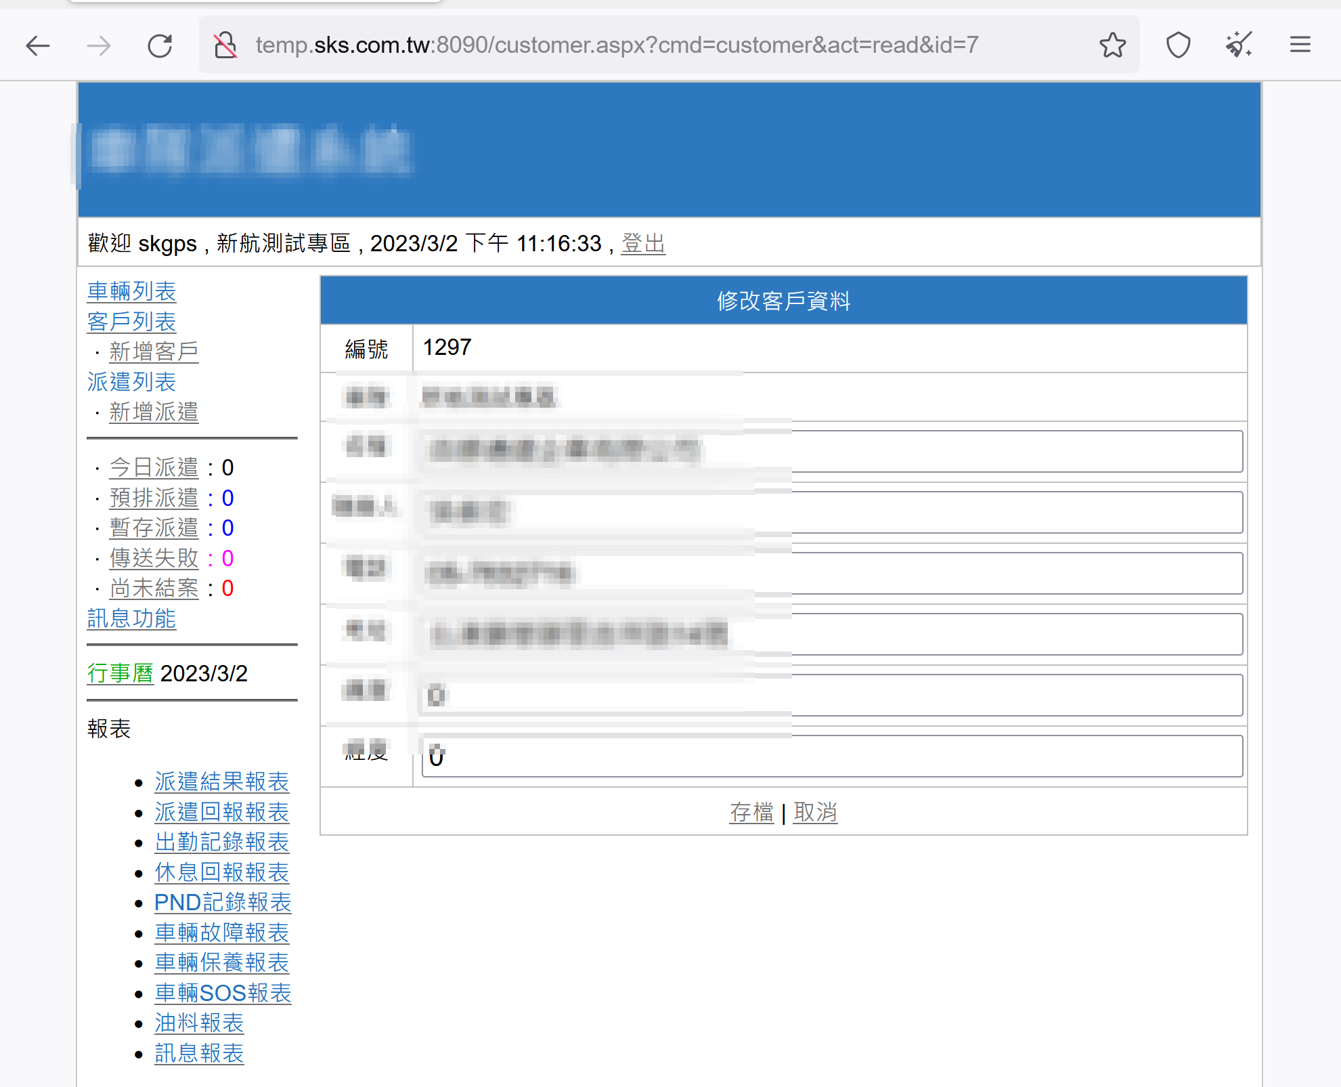Viewport: 1341px width, 1087px height.
Task: Click the browser back arrow
Action: click(38, 45)
